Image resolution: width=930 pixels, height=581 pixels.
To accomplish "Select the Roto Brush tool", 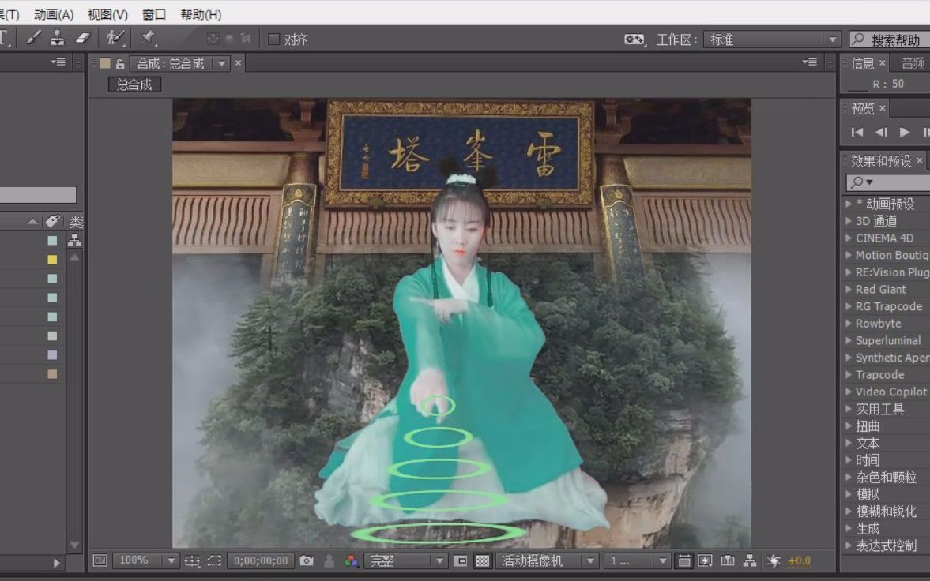I will [115, 39].
